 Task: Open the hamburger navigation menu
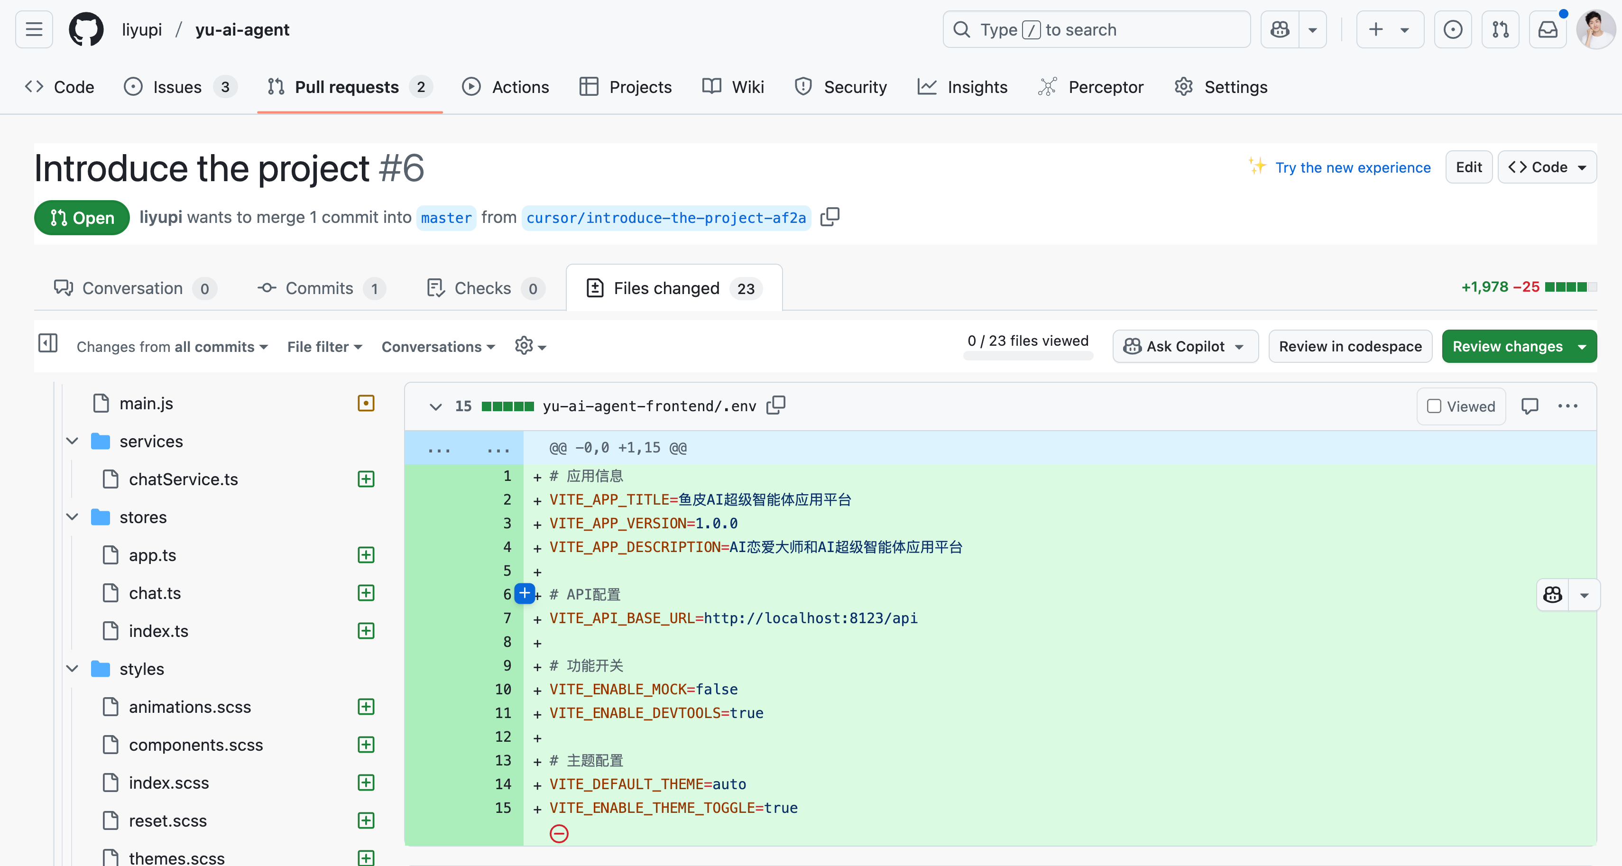(x=34, y=29)
